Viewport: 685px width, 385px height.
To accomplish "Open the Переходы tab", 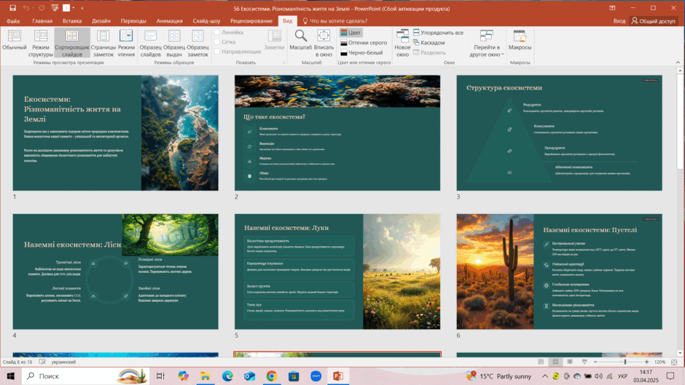I will 133,21.
